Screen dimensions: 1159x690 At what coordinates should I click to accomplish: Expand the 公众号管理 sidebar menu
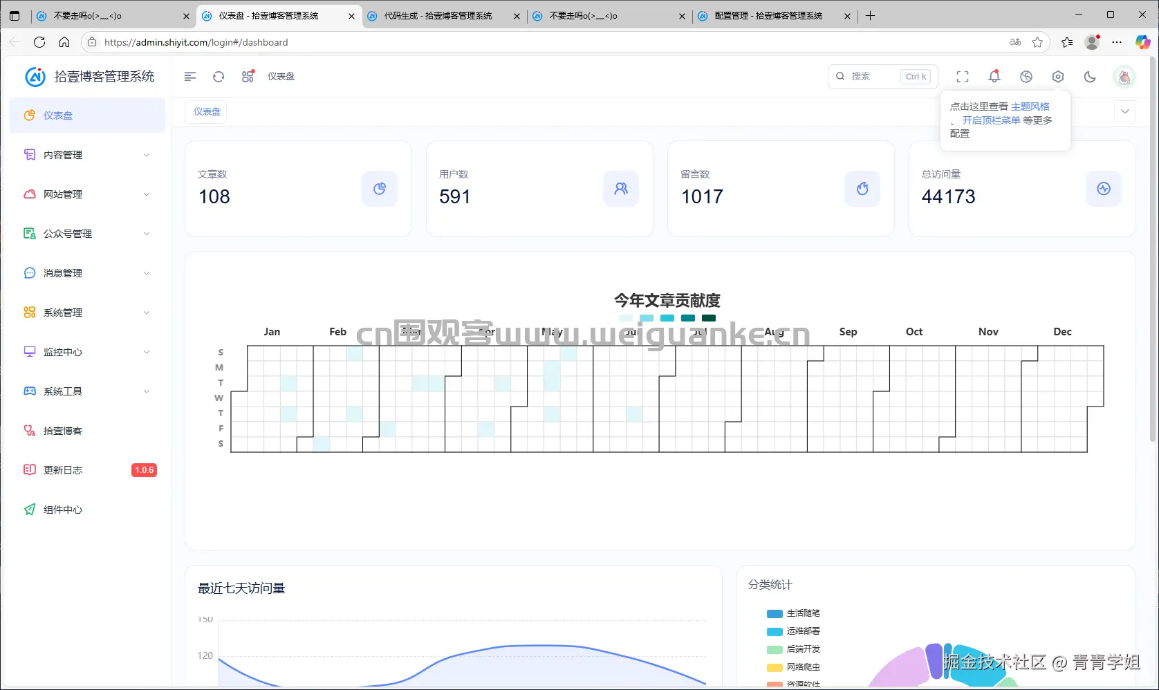pos(87,234)
